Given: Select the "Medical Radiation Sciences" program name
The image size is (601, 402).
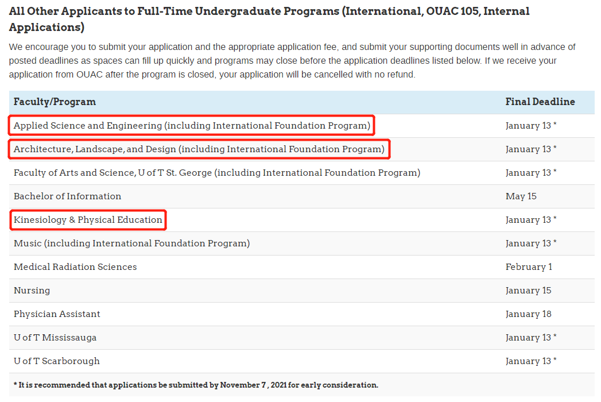Looking at the screenshot, I should (x=75, y=266).
